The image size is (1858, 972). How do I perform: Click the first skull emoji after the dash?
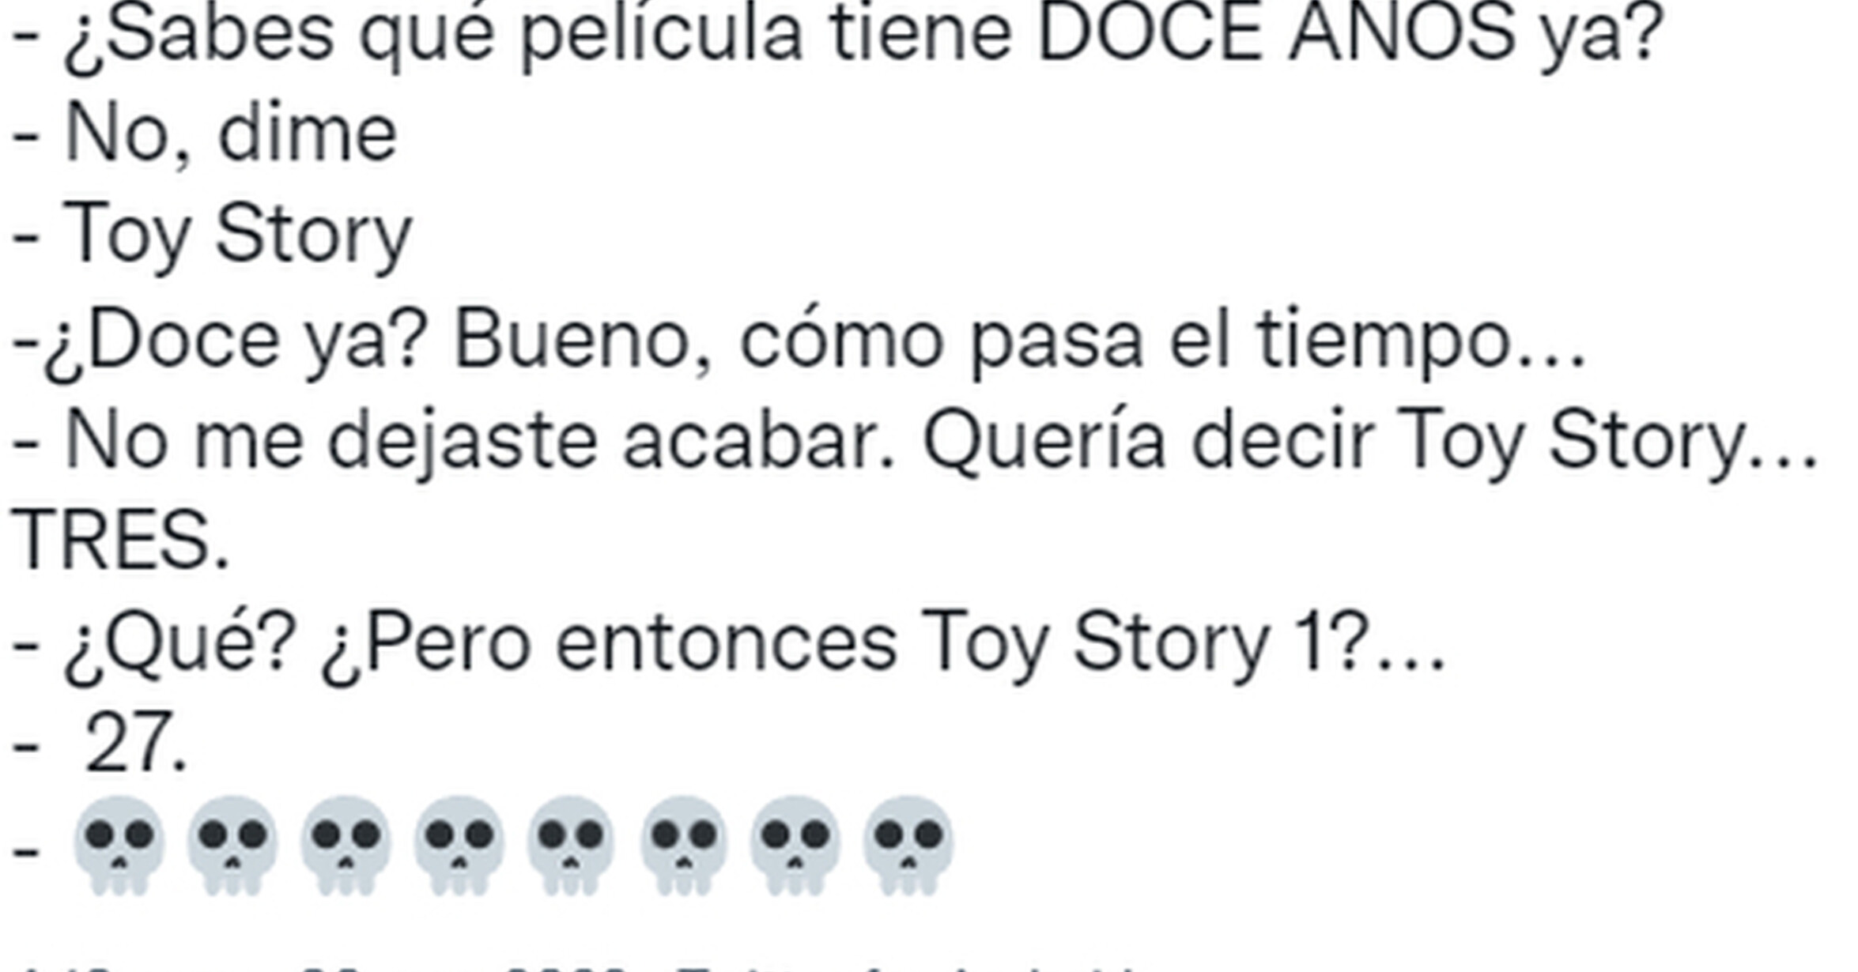pyautogui.click(x=119, y=846)
